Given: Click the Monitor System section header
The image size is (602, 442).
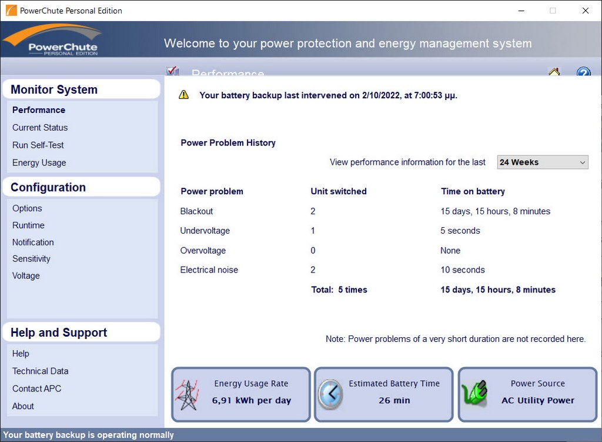Looking at the screenshot, I should [x=81, y=89].
